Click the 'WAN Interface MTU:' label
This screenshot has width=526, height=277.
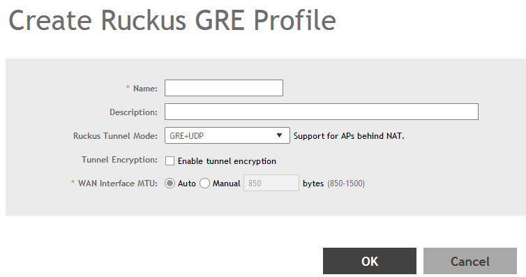pos(118,184)
